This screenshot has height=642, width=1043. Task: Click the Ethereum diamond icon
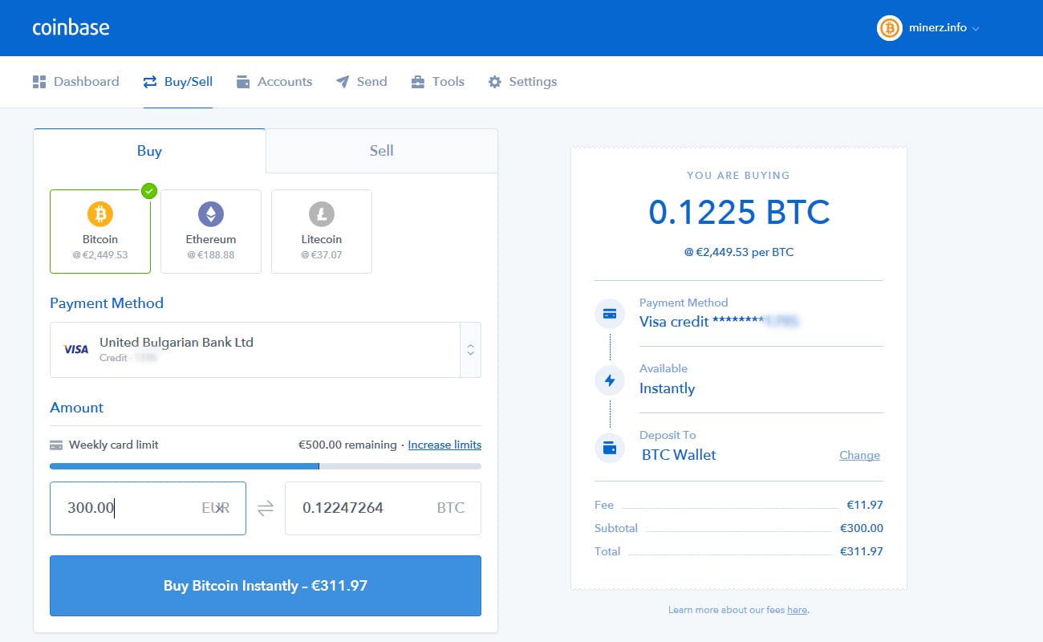click(211, 214)
